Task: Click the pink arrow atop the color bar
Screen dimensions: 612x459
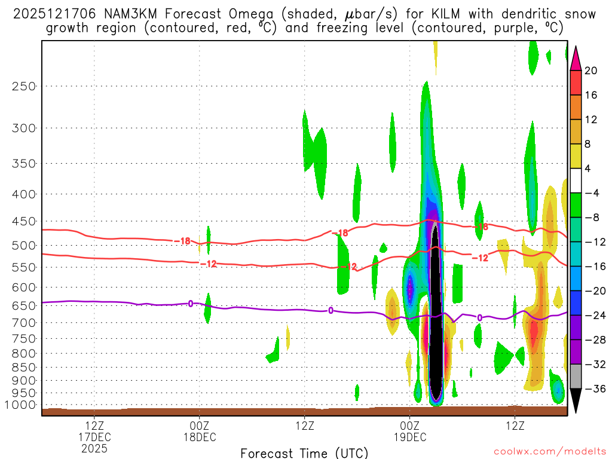Action: [x=576, y=59]
